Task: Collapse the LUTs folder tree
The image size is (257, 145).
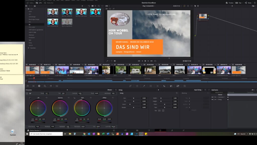Action: coord(26,9)
